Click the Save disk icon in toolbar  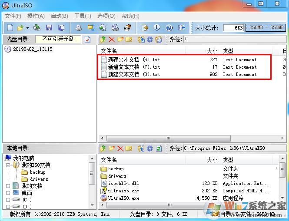pyautogui.click(x=49, y=28)
